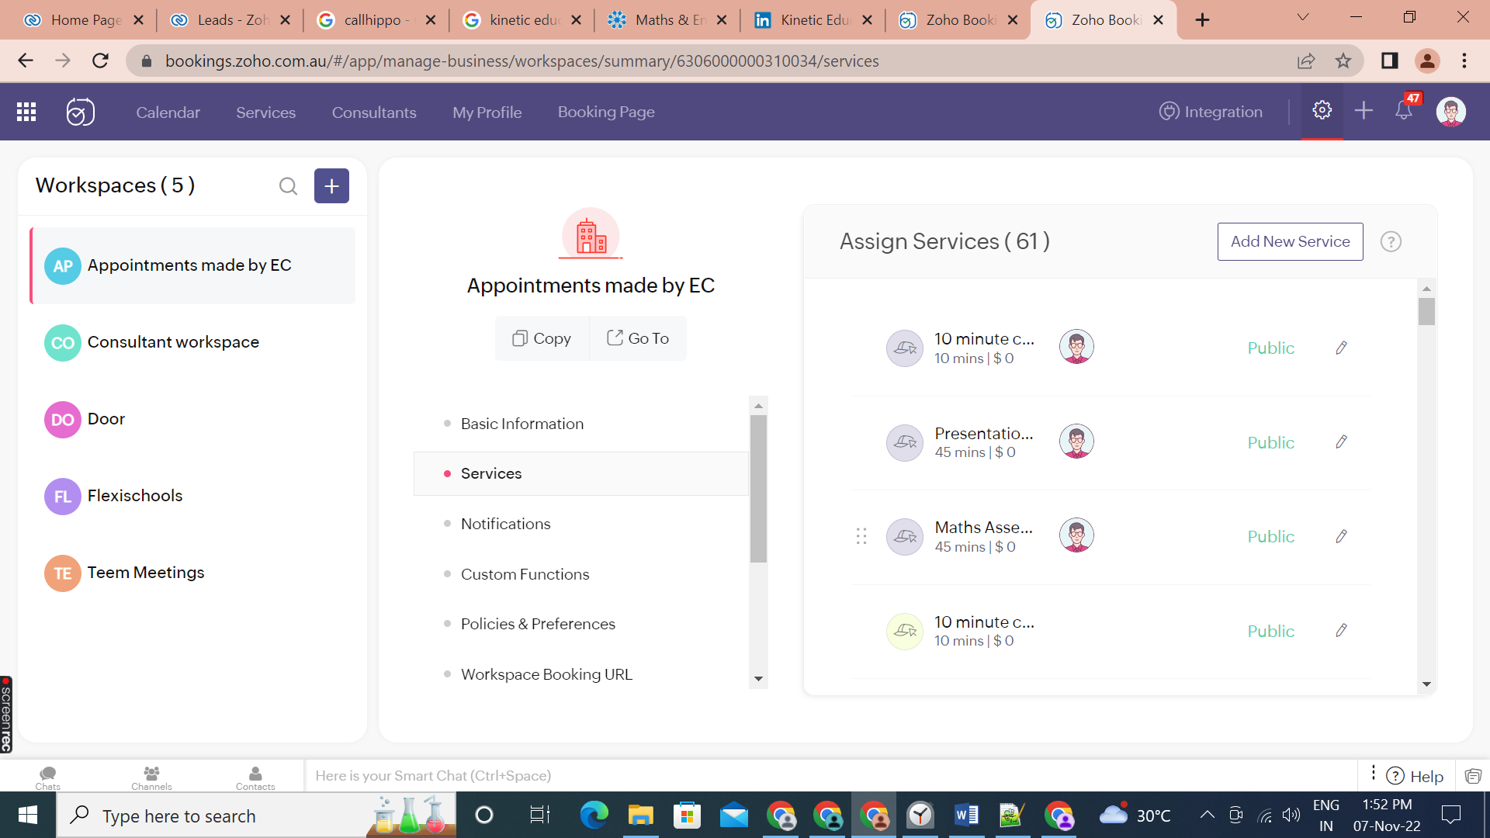Click the notifications bell icon
The height and width of the screenshot is (838, 1490).
1403,111
